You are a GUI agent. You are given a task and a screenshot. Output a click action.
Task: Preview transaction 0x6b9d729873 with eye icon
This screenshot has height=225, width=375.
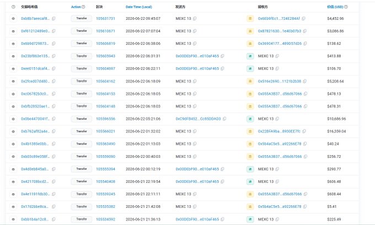click(x=13, y=44)
